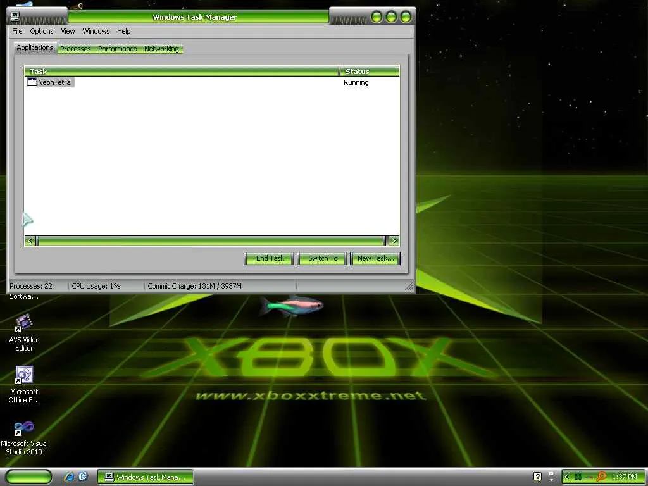Click the help question mark taskbar icon
The height and width of the screenshot is (486, 648).
pyautogui.click(x=537, y=477)
